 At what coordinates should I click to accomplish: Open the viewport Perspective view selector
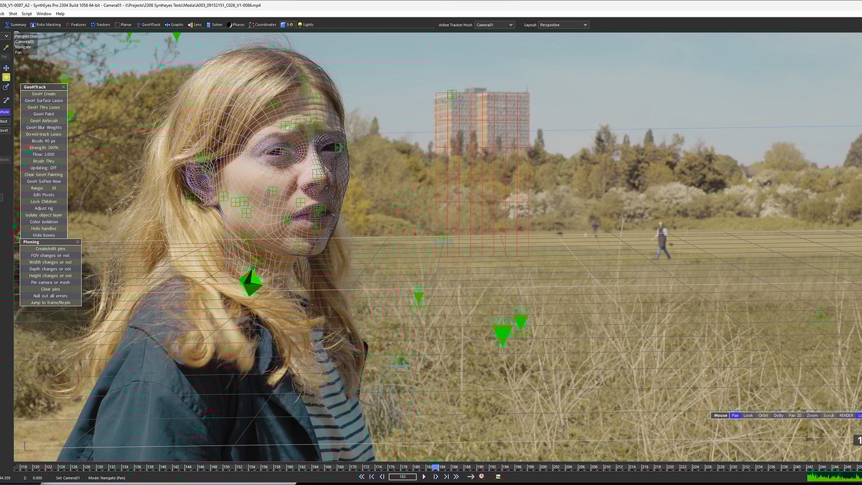[x=24, y=36]
